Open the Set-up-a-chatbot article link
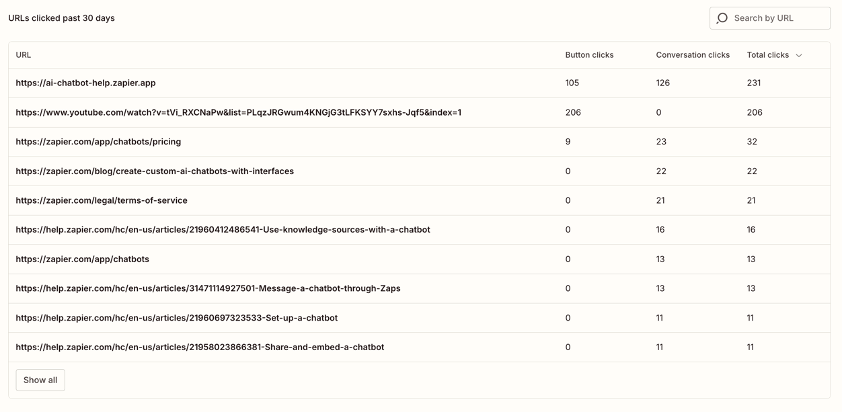The height and width of the screenshot is (412, 842). 176,318
